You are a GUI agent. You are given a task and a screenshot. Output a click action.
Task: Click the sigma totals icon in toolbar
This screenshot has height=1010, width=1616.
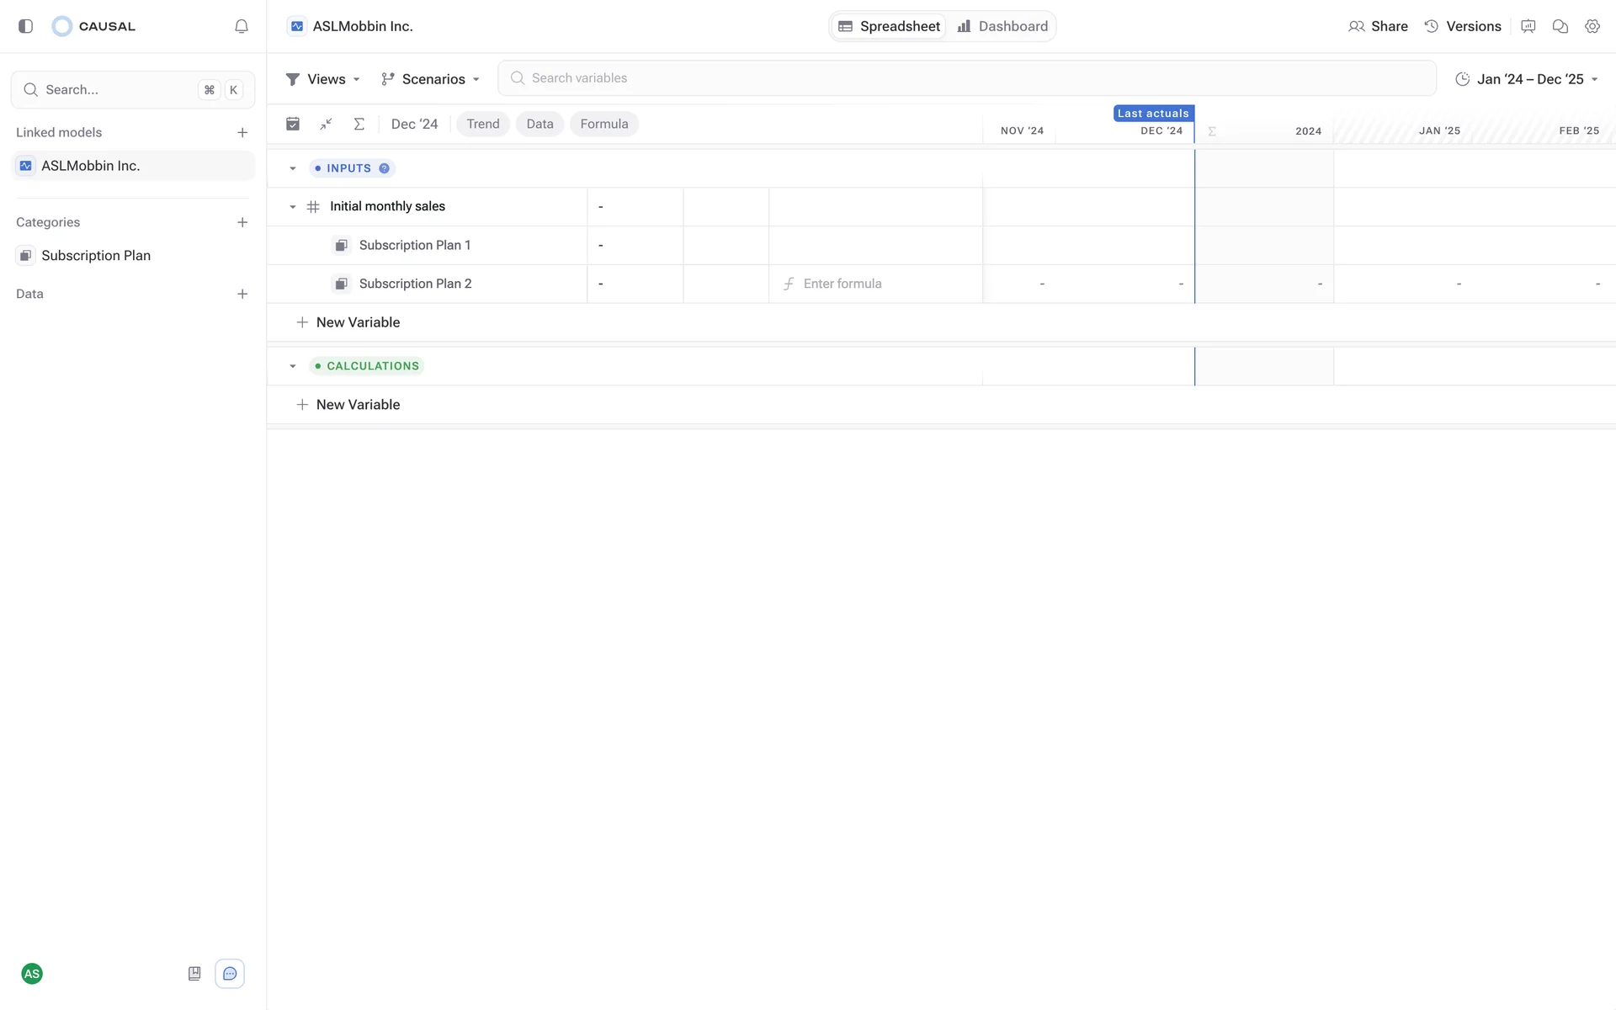pos(359,124)
